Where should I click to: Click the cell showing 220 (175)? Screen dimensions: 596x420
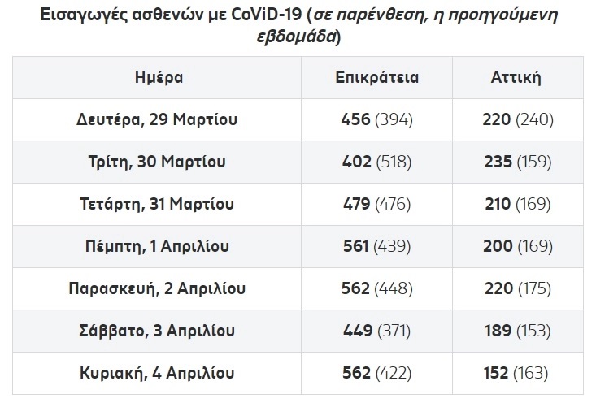pos(517,288)
